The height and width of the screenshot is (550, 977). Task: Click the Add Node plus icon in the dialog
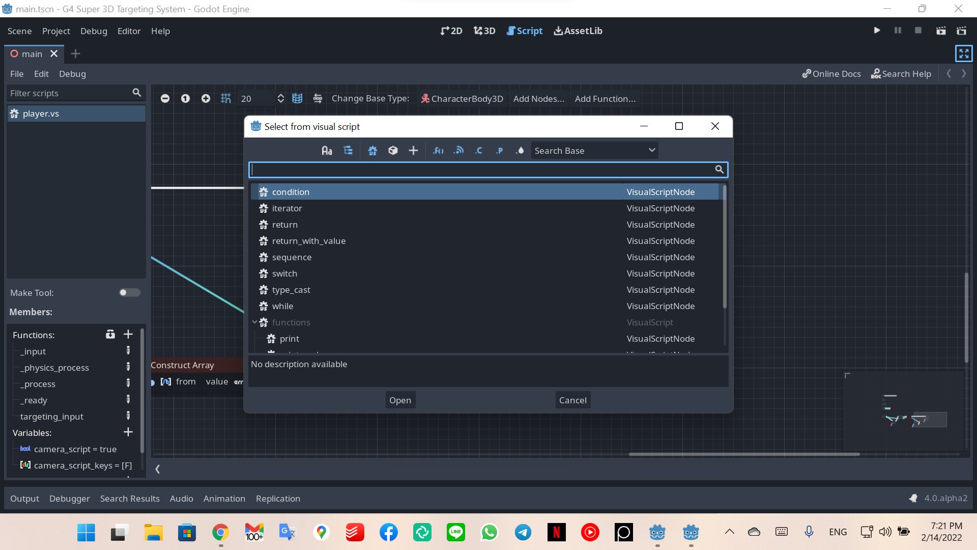point(413,150)
